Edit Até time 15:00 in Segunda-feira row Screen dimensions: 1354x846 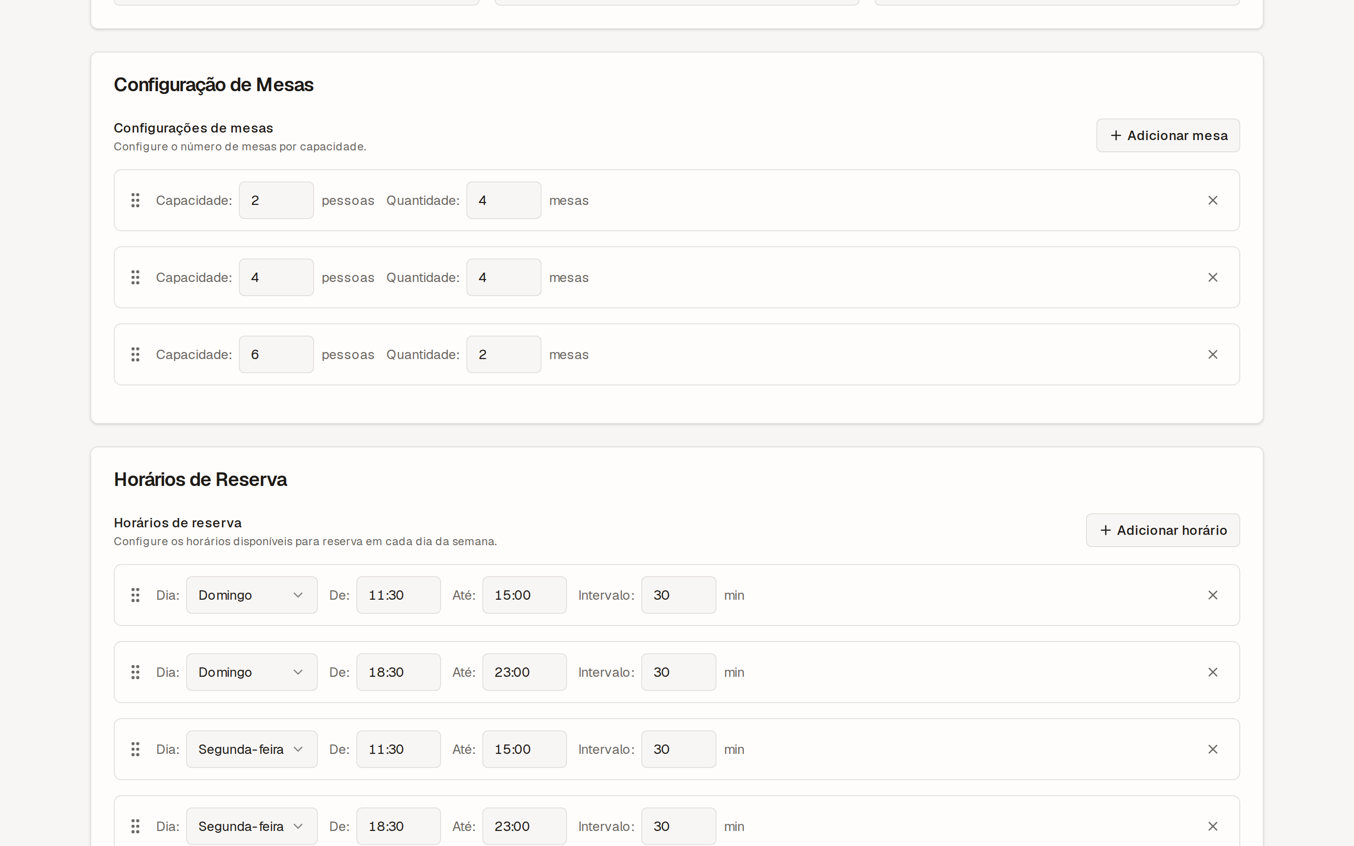point(524,750)
